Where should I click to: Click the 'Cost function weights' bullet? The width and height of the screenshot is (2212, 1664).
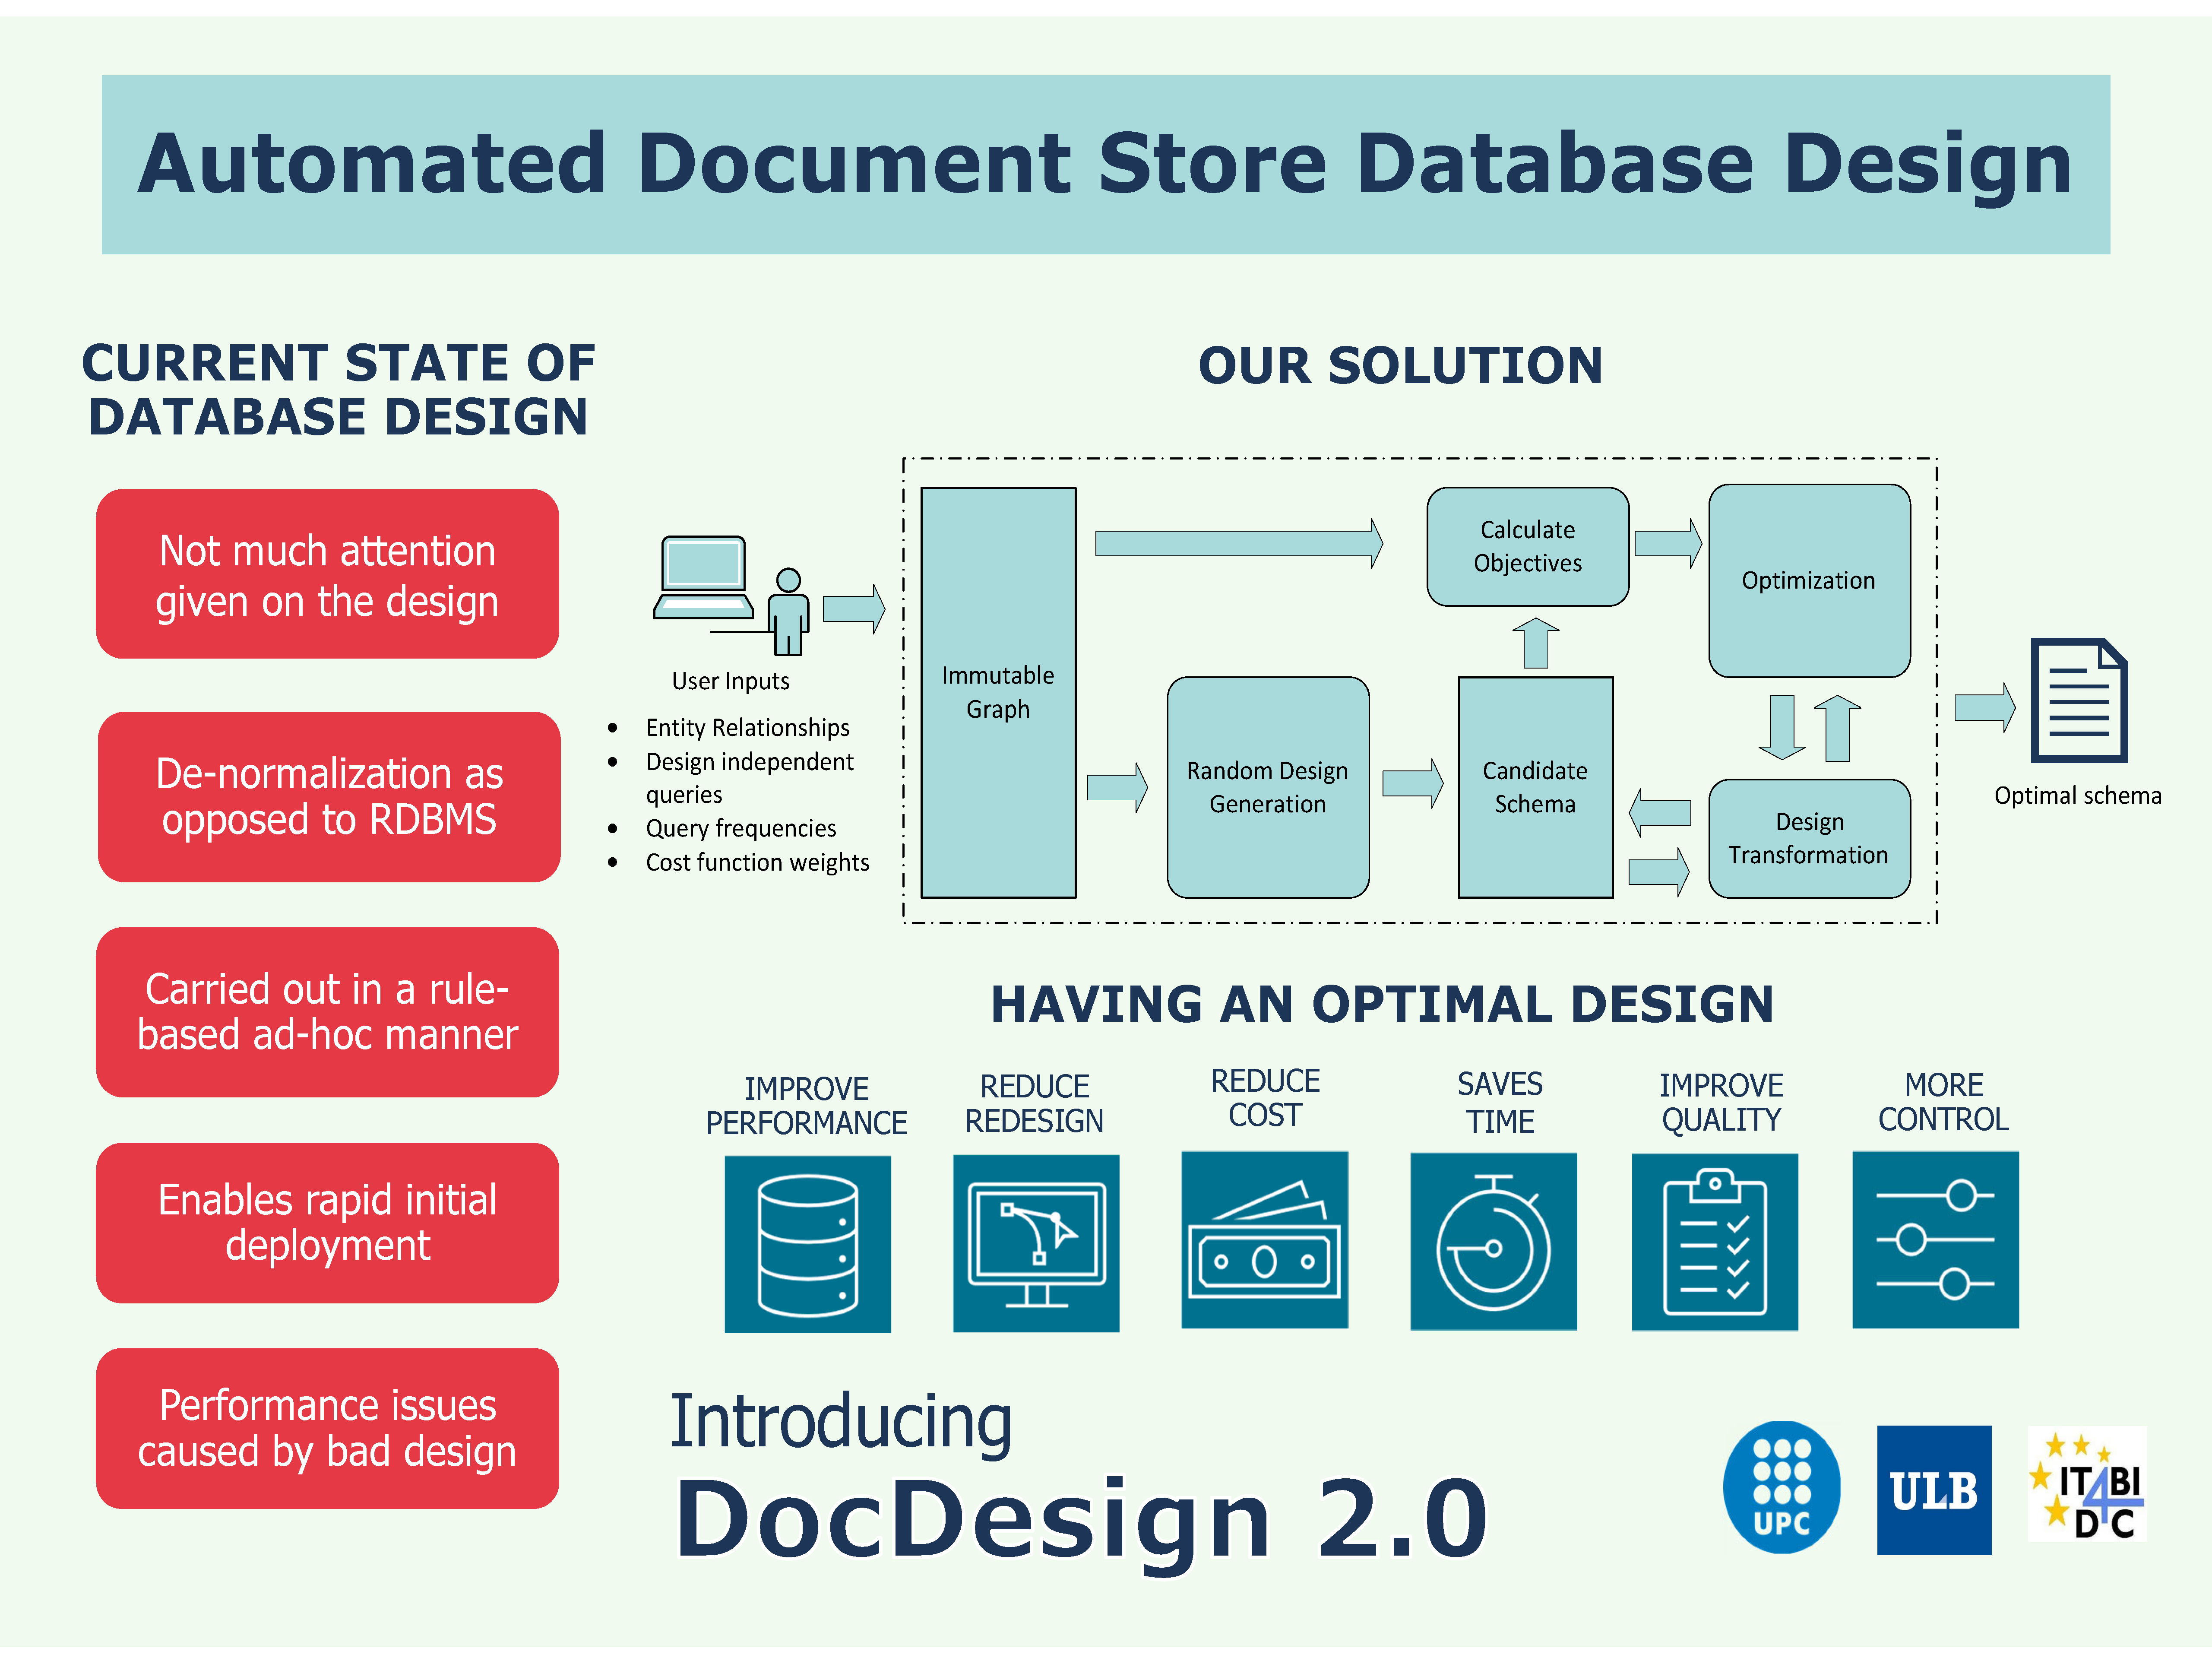(x=758, y=862)
